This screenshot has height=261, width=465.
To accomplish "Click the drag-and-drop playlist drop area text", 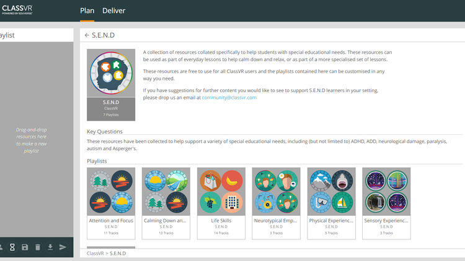I will pos(32,140).
